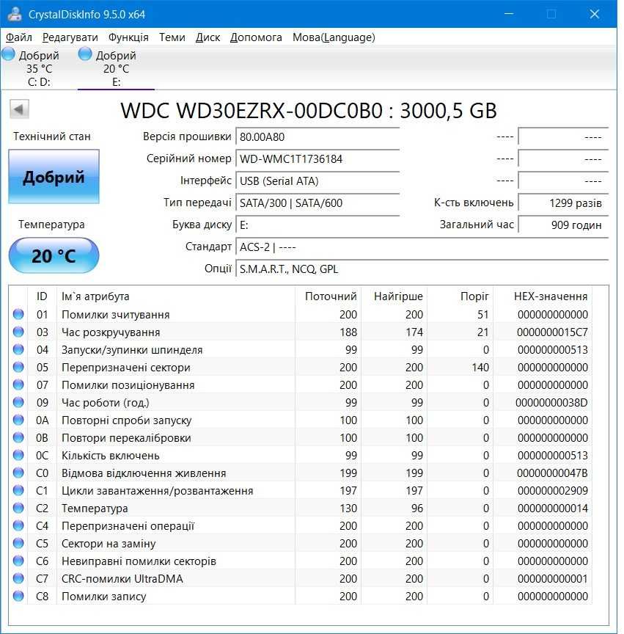Click HEX value 0000000047B
The width and height of the screenshot is (624, 634).
[552, 473]
